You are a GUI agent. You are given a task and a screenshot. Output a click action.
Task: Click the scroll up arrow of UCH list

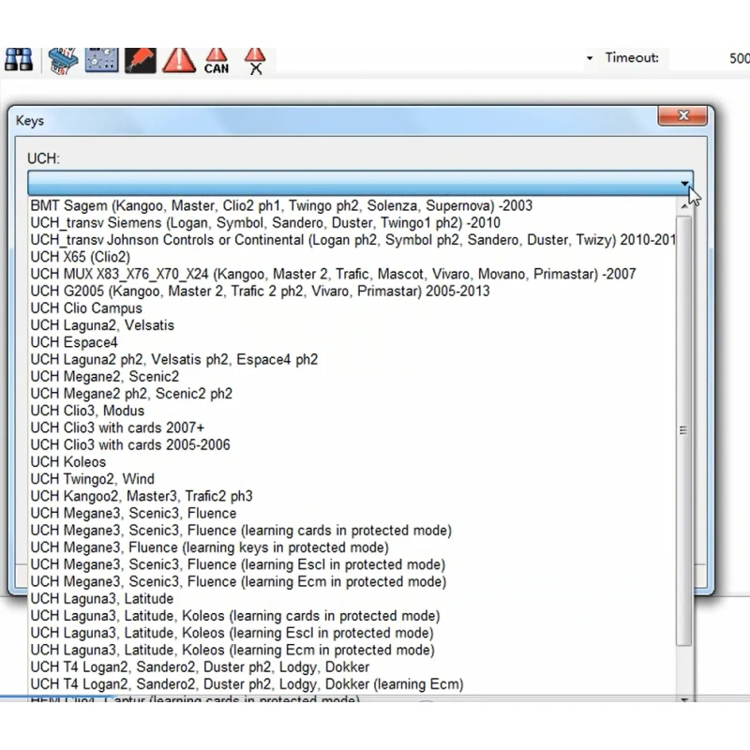click(x=684, y=206)
